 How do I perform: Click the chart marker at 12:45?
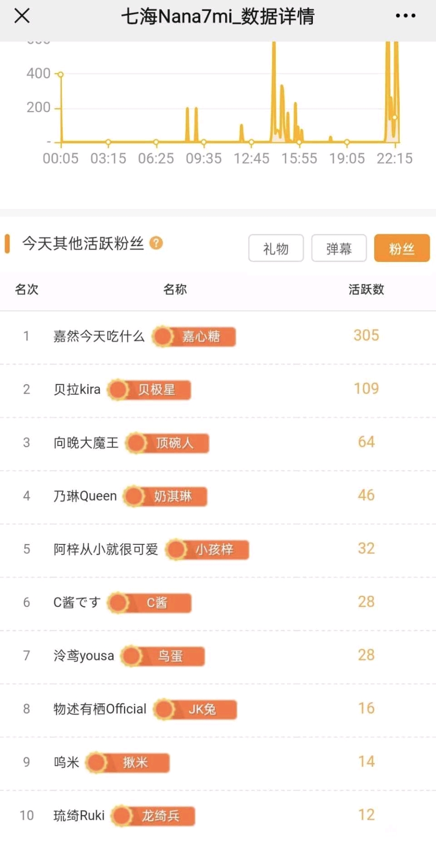251,142
